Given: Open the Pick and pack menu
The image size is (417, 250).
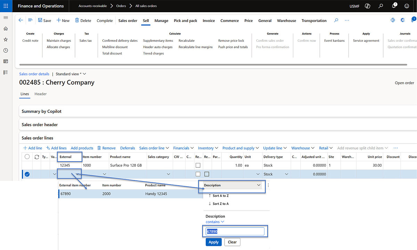Looking at the screenshot, I should tap(185, 21).
